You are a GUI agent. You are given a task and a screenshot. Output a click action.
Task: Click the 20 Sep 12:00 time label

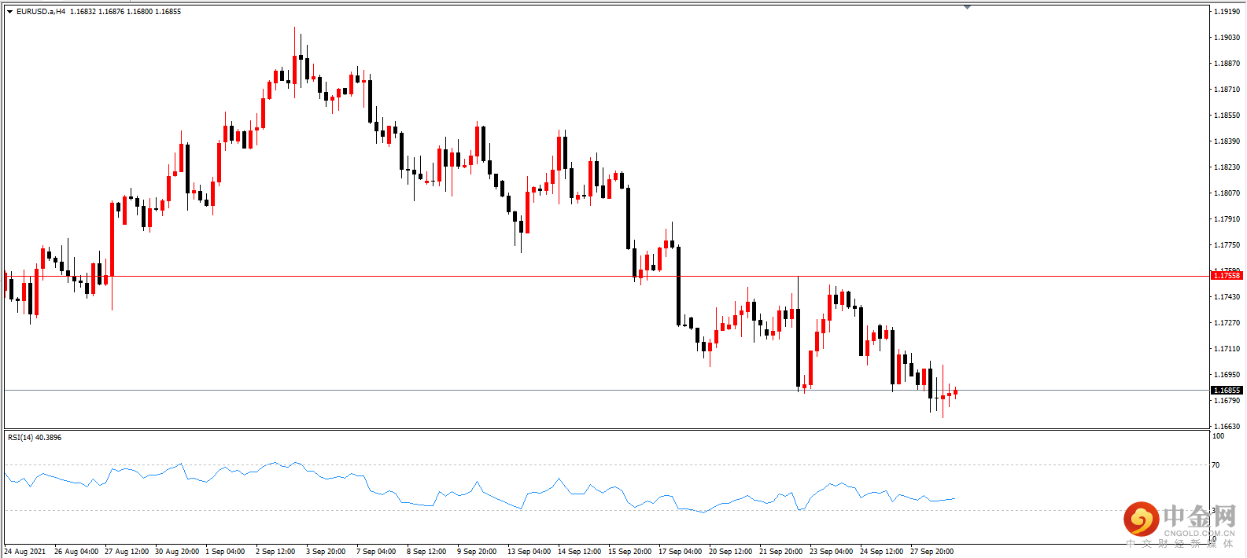731,552
